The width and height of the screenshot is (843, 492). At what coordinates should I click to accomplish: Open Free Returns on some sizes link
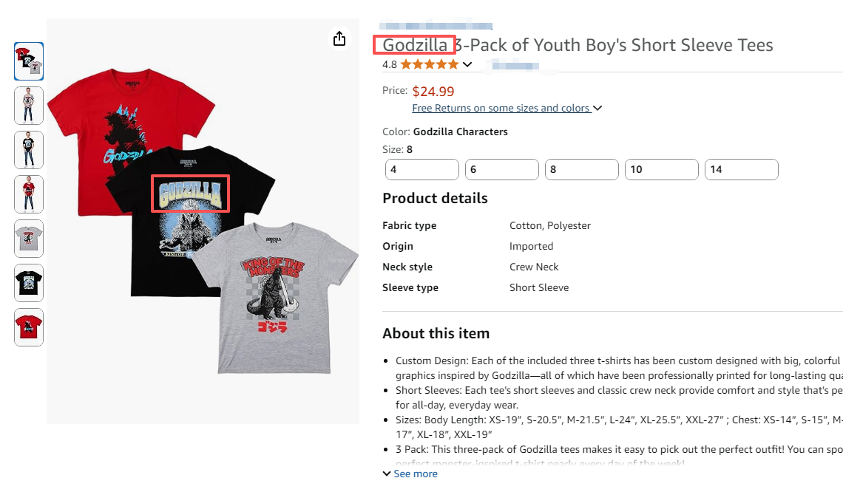pyautogui.click(x=501, y=108)
